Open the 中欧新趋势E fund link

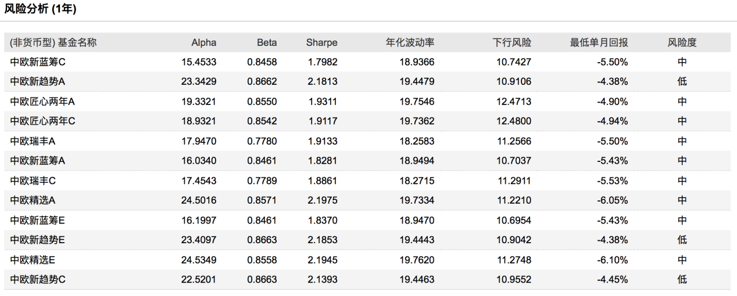[37, 240]
